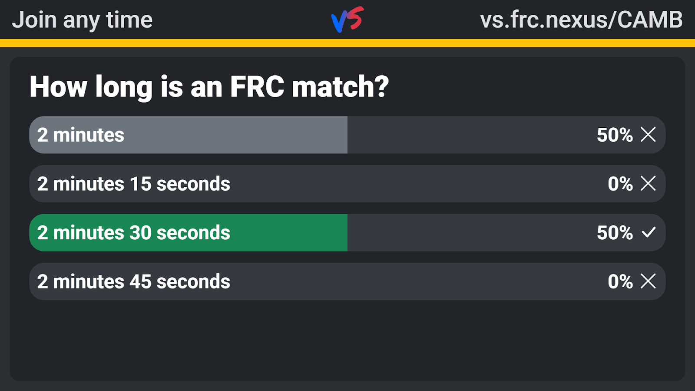Click the green progress bar fill

point(189,232)
